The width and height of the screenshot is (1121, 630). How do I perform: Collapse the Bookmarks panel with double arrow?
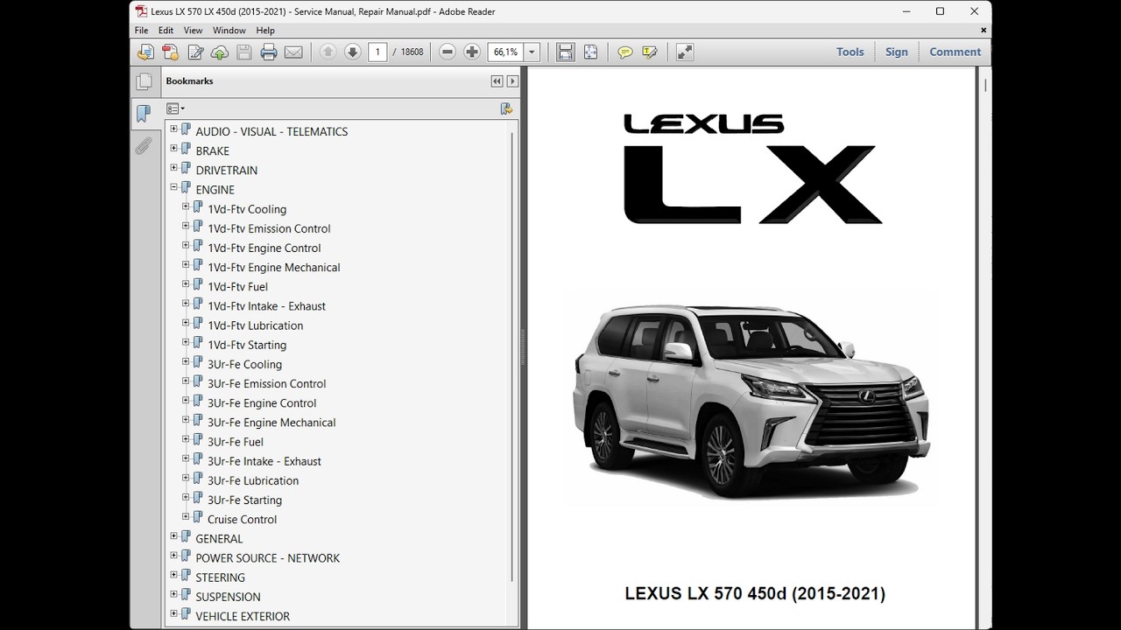[x=497, y=81]
